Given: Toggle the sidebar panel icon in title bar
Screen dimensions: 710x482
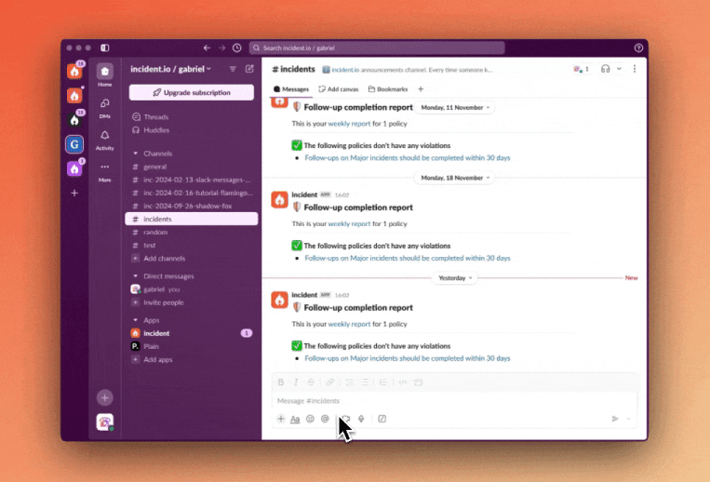Looking at the screenshot, I should pyautogui.click(x=104, y=47).
